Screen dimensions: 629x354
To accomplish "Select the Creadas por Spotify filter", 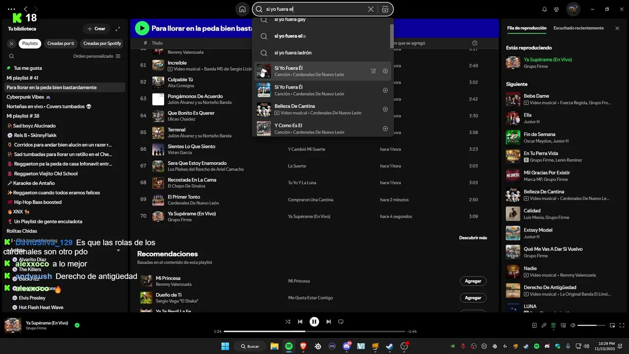I will pos(102,43).
